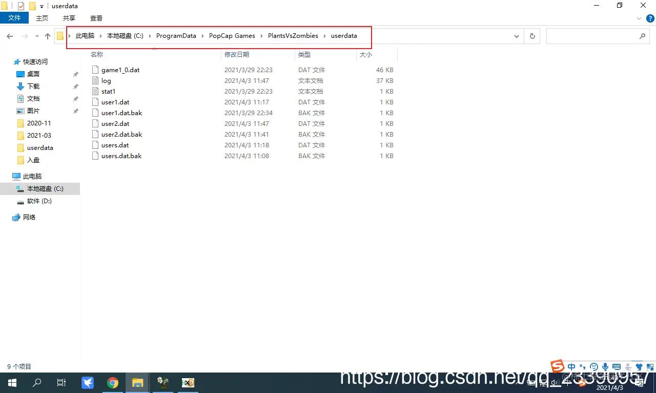Select the log text file
The width and height of the screenshot is (656, 393).
click(x=106, y=80)
